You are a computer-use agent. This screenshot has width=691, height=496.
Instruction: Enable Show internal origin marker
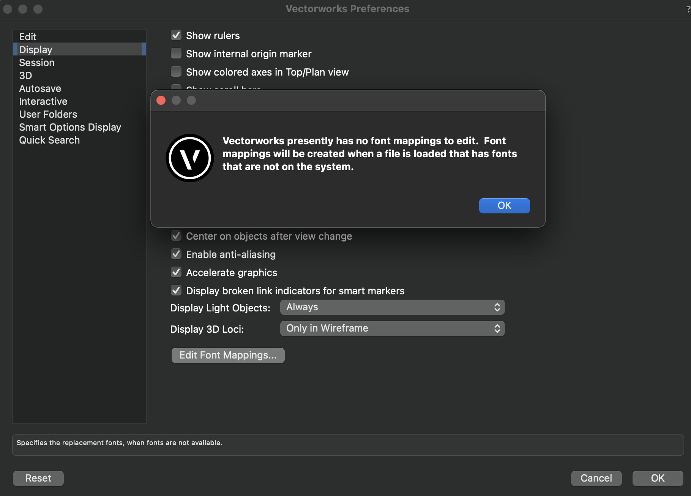[176, 54]
